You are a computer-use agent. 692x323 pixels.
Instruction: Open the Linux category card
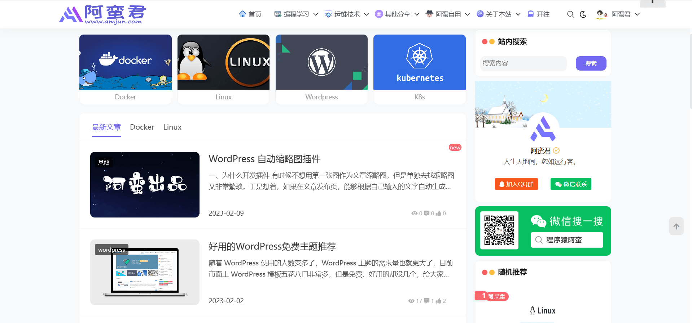click(223, 69)
